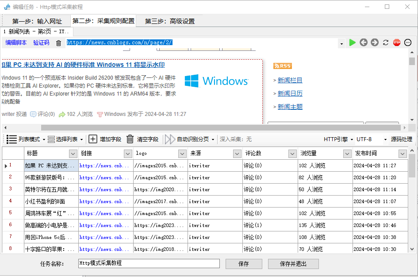418x277 pixels.
Task: Delete URL with the trash can icon
Action: coord(59,43)
